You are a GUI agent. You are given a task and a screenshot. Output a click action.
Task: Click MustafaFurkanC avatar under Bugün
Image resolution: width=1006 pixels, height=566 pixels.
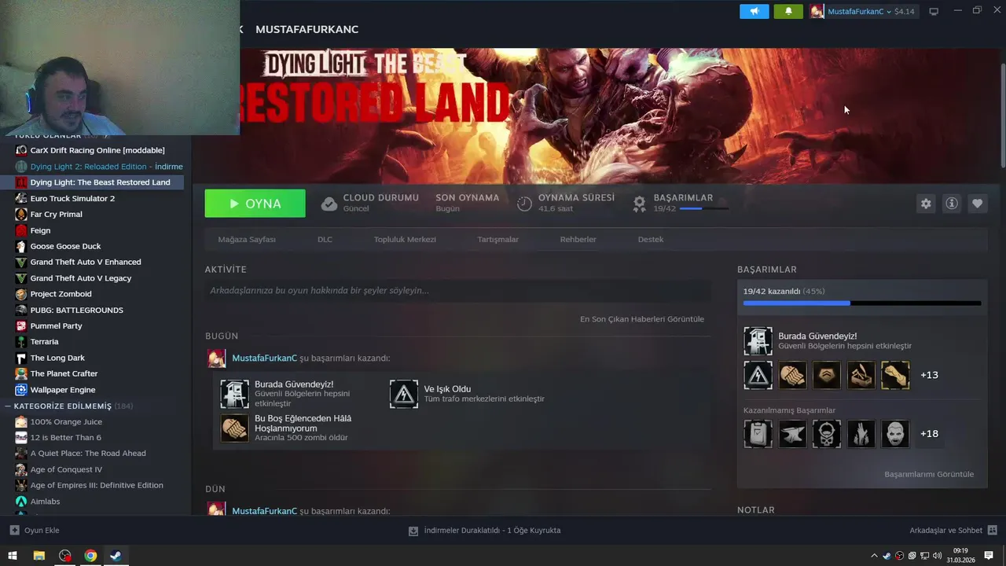click(x=216, y=358)
